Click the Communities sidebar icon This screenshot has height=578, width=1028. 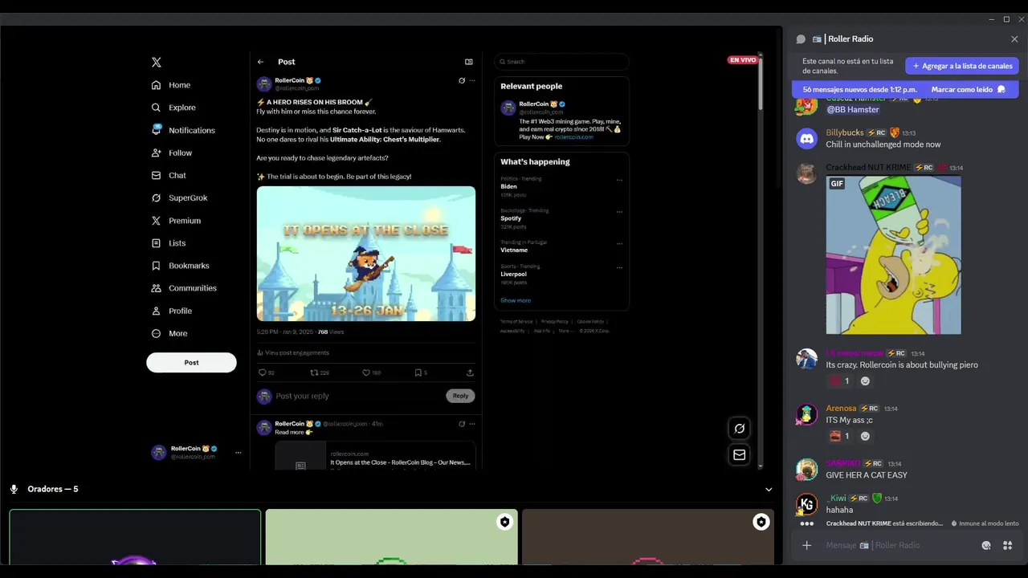click(157, 287)
